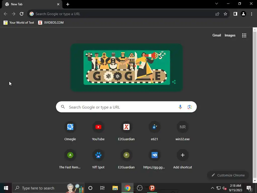This screenshot has width=257, height=193.
Task: Open the Chrome three-dot menu
Action: 251,14
